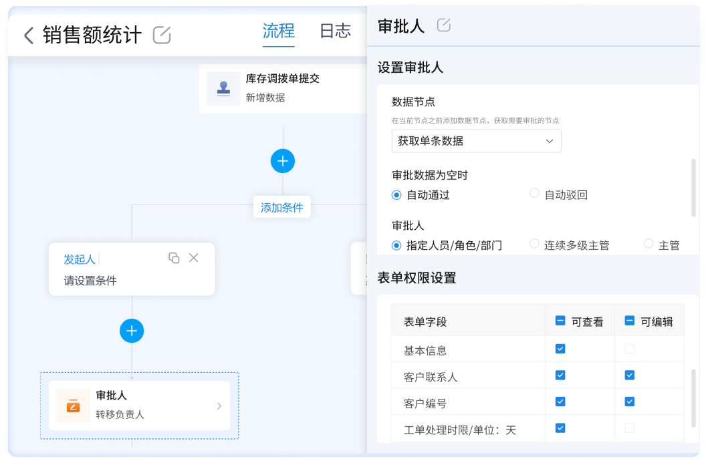Screen dimensions: 708x459
Task: Open the 发起人 condition name
Action: pyautogui.click(x=80, y=259)
